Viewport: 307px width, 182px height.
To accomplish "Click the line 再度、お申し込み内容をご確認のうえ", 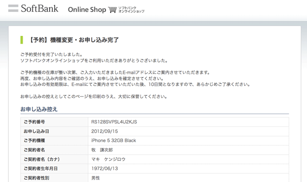I will click(x=92, y=79).
